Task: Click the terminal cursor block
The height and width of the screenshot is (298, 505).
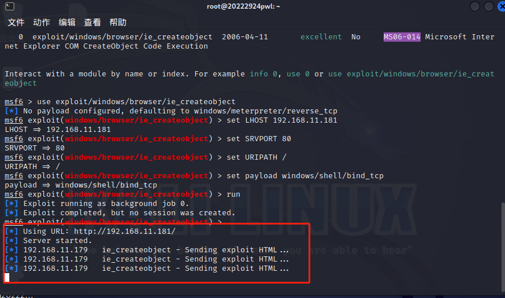Action: coord(7,278)
